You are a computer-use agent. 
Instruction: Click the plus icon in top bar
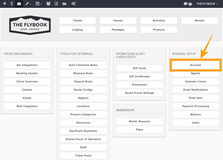(4, 3)
